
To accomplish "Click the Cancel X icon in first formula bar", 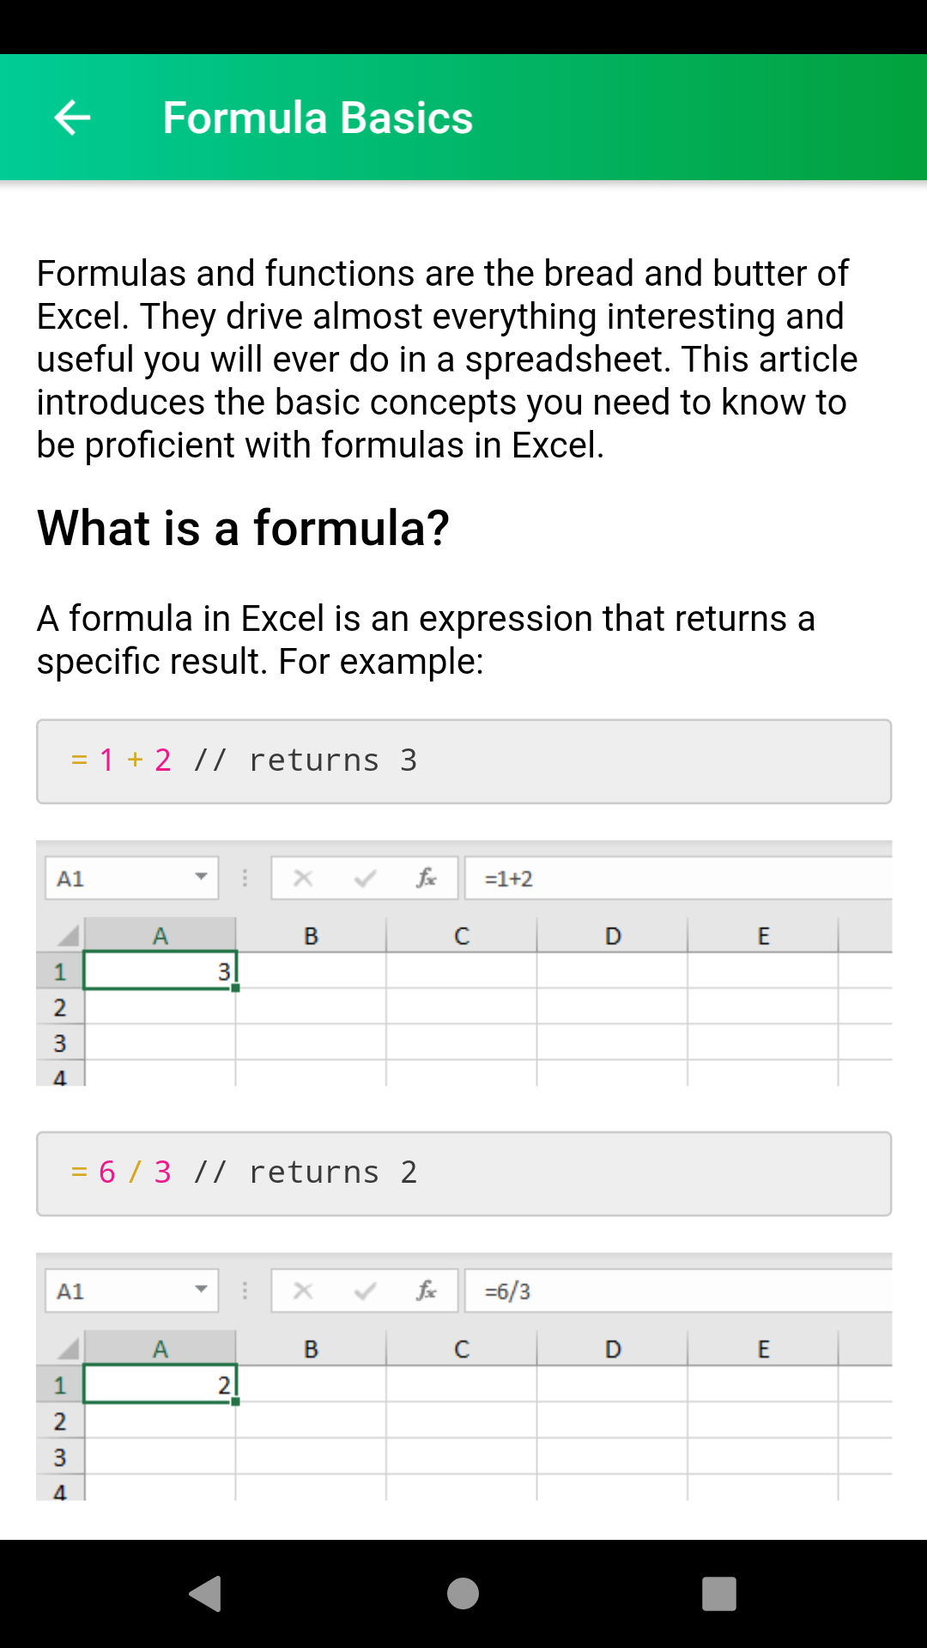I will 302,877.
